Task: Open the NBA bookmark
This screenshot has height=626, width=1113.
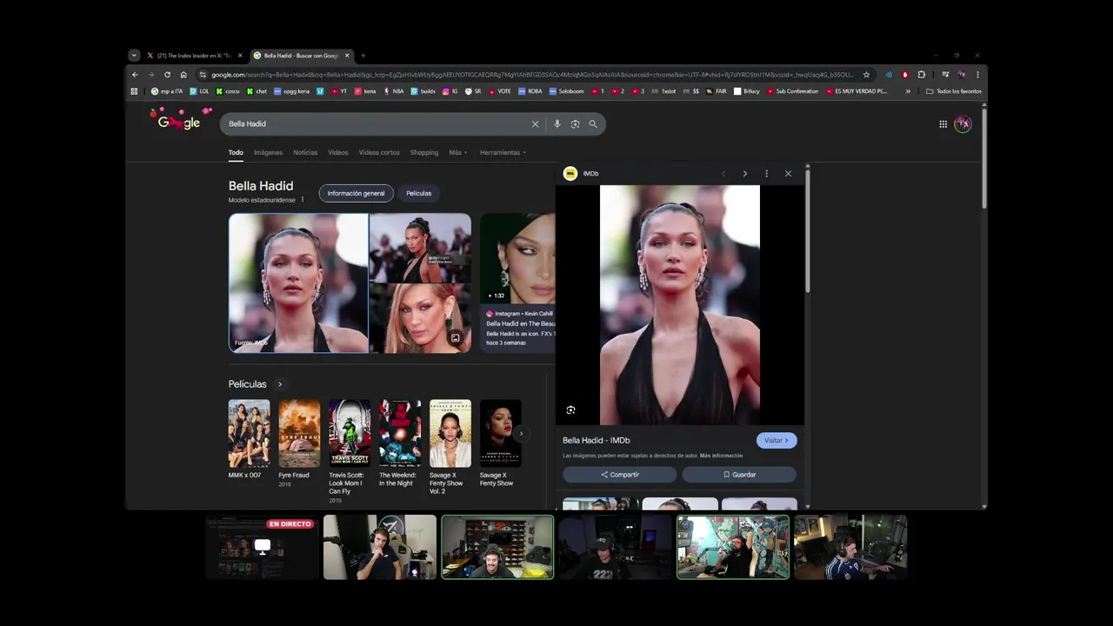Action: coord(394,91)
